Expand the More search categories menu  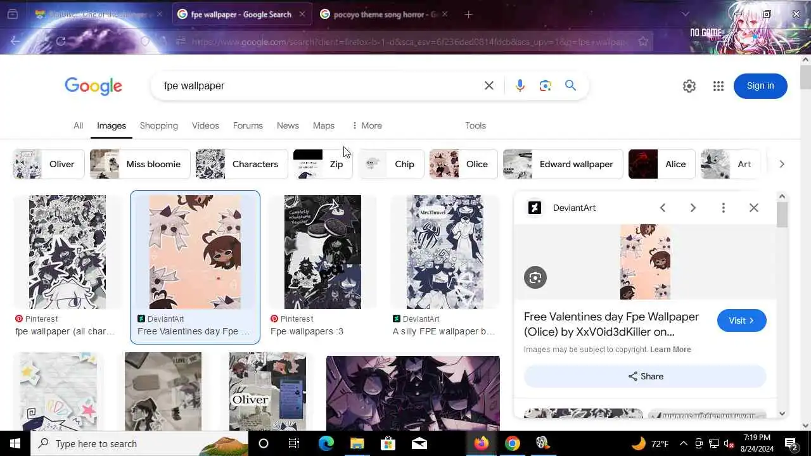click(367, 125)
